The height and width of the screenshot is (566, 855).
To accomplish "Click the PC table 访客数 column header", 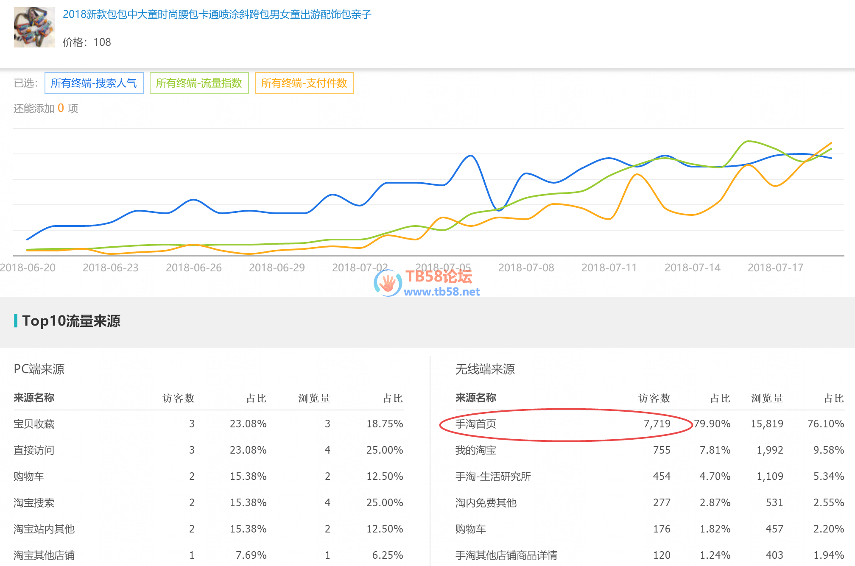I will (179, 398).
